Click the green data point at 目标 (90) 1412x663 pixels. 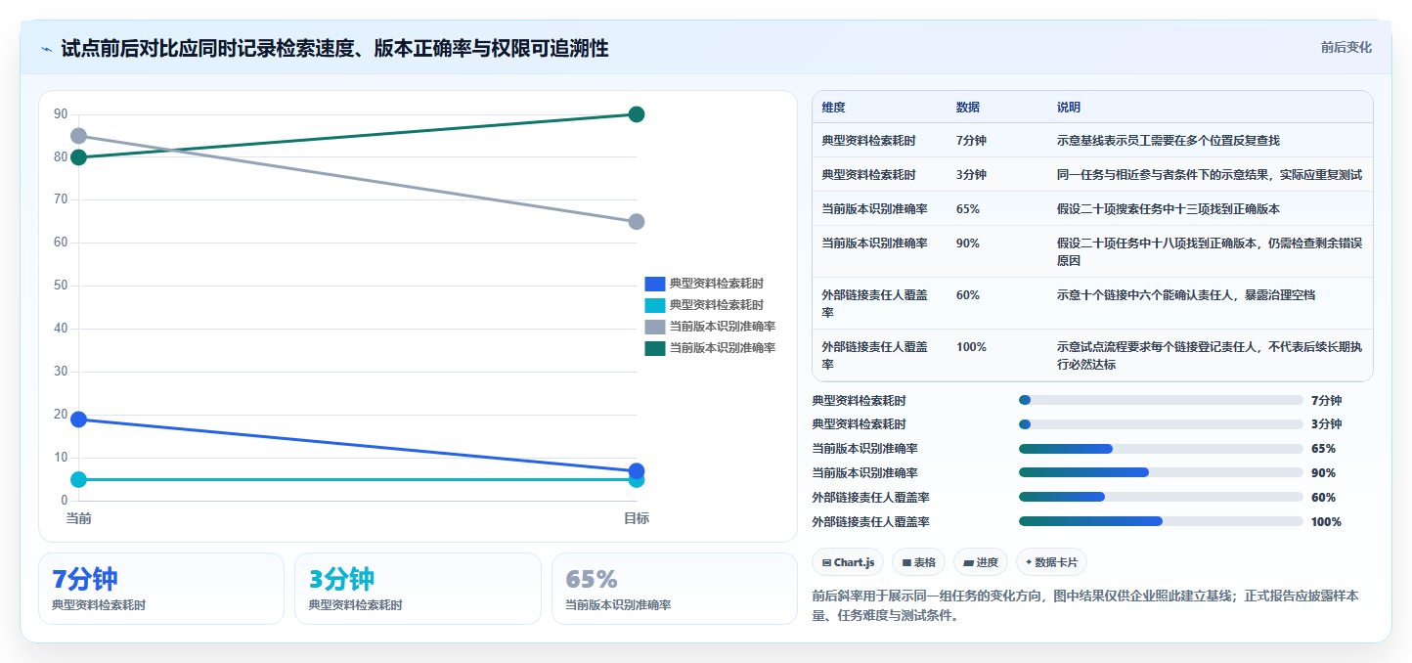tap(637, 114)
